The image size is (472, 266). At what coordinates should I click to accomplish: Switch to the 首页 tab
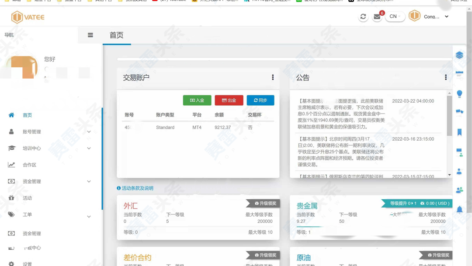coord(116,36)
